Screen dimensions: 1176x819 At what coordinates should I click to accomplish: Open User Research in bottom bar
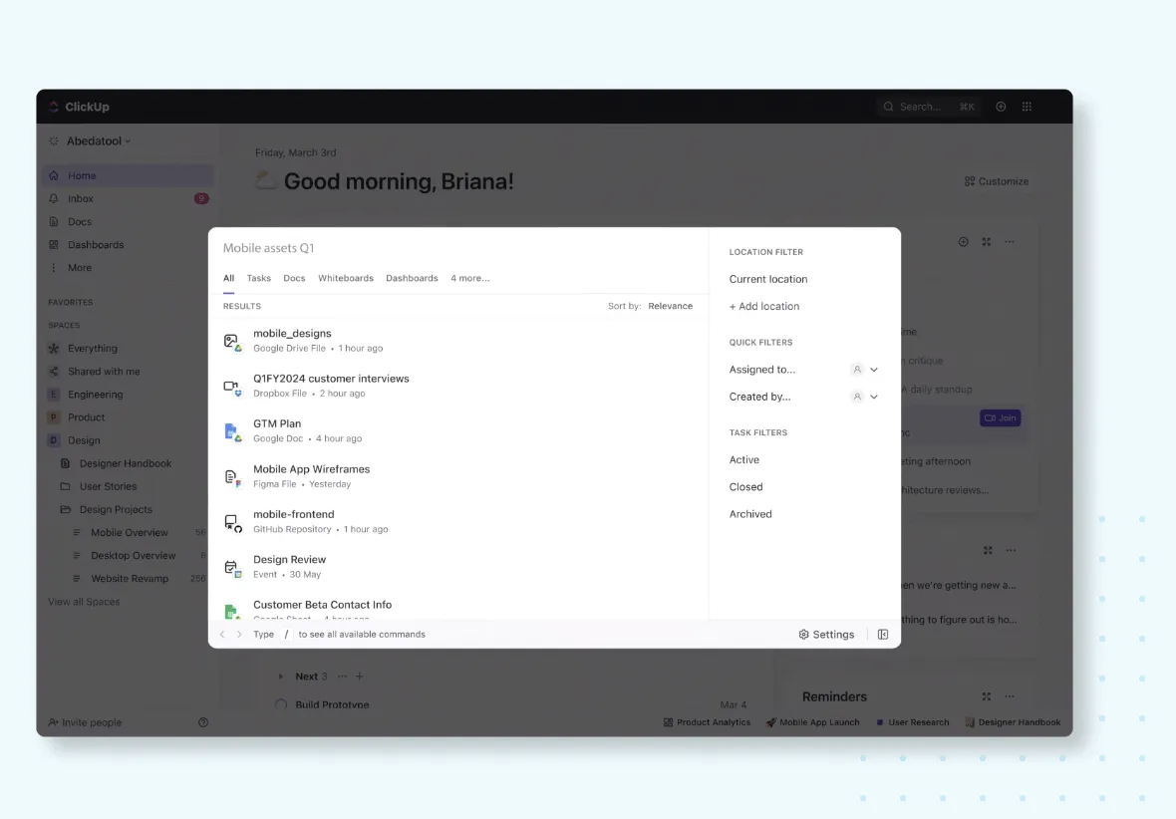point(912,722)
